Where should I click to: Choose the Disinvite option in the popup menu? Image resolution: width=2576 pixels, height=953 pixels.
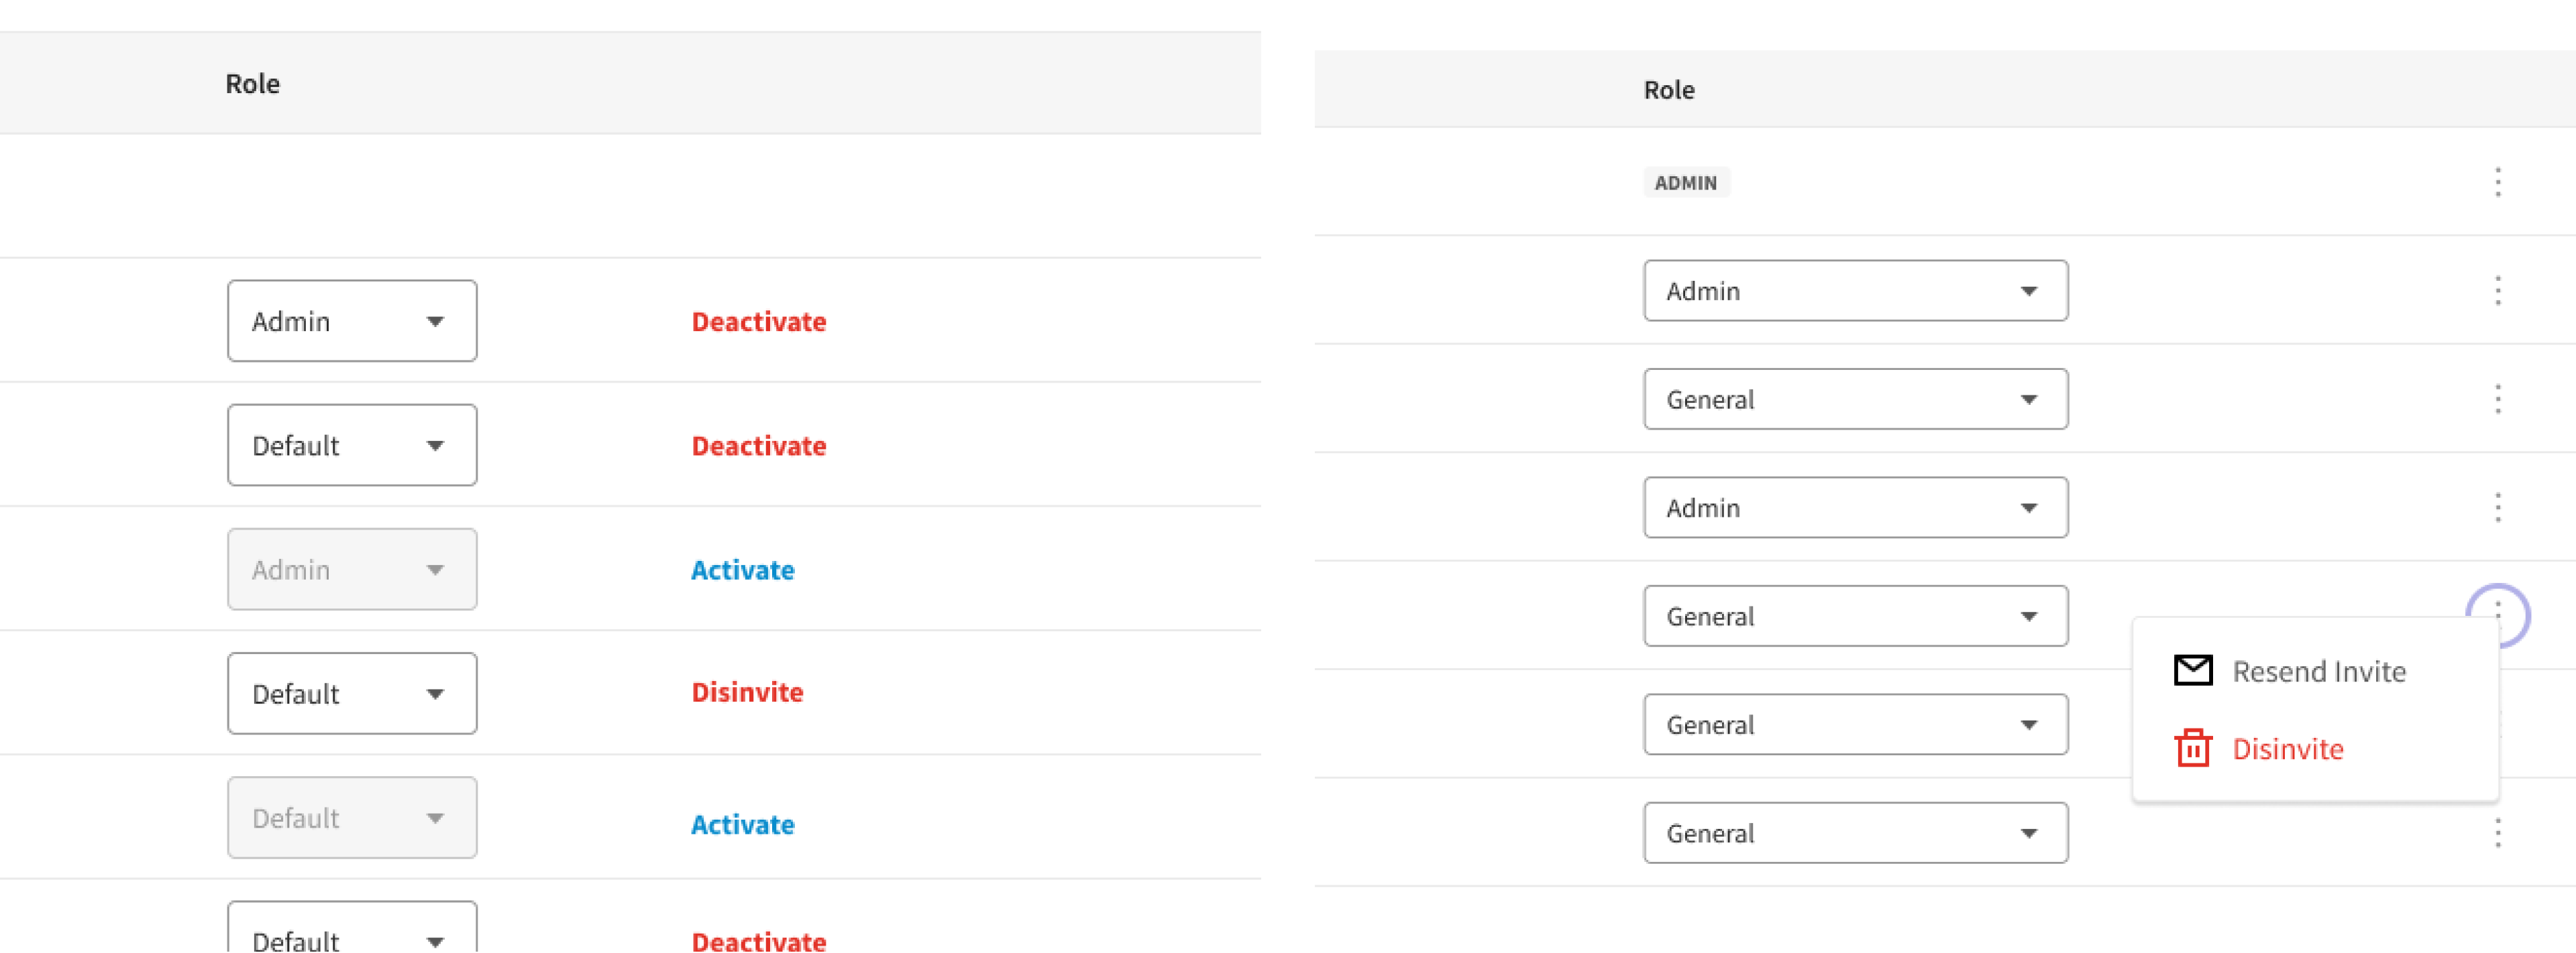click(2287, 749)
